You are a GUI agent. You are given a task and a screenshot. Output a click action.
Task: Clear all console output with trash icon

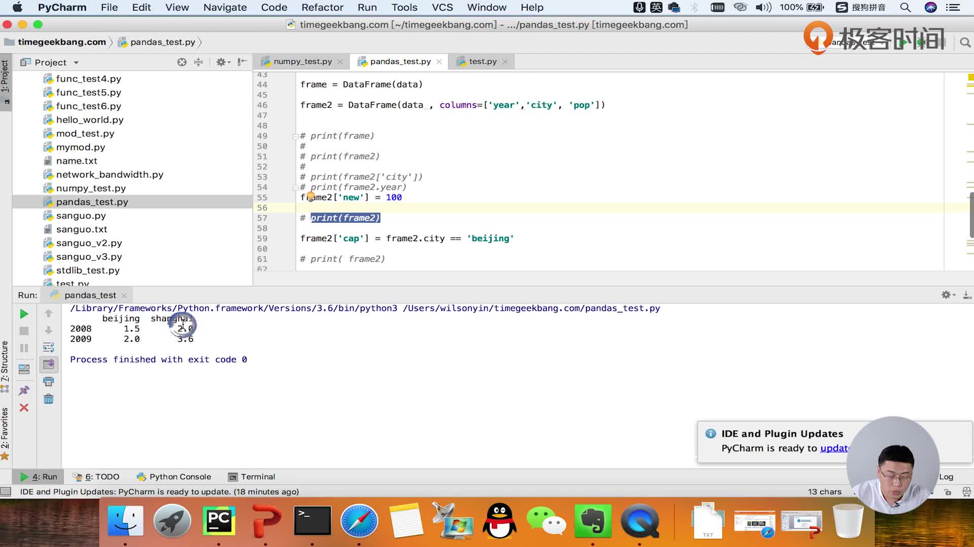point(49,399)
